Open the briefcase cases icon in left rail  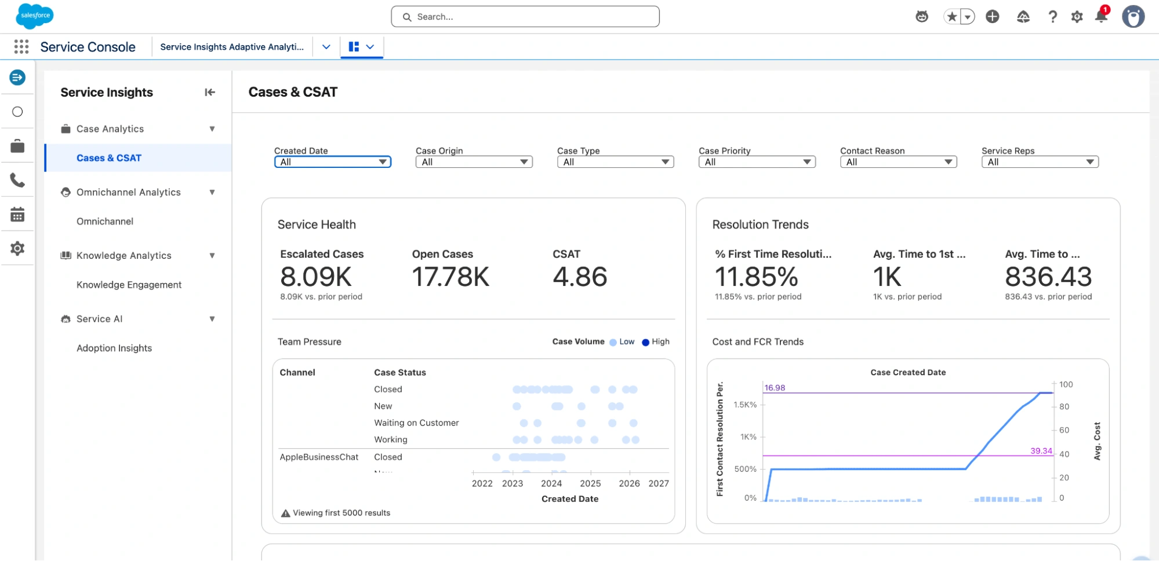17,146
